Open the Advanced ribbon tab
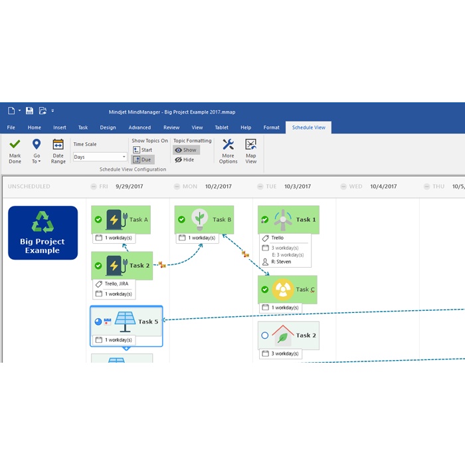Screen dimensions: 465x465 pyautogui.click(x=139, y=128)
